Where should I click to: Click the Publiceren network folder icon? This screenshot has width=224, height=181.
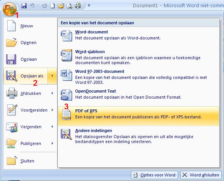[11, 143]
